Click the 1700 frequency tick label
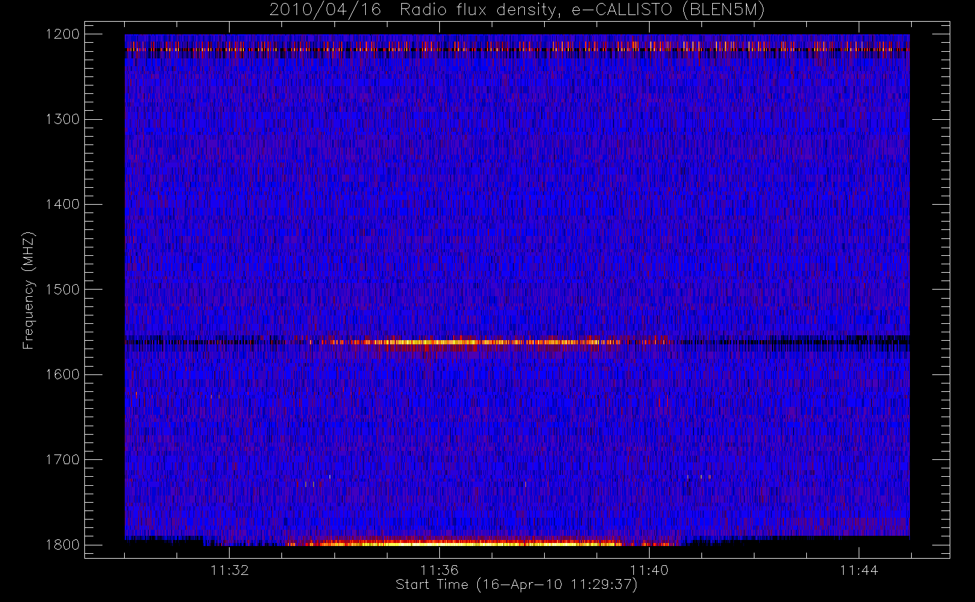This screenshot has width=975, height=602. [x=63, y=459]
